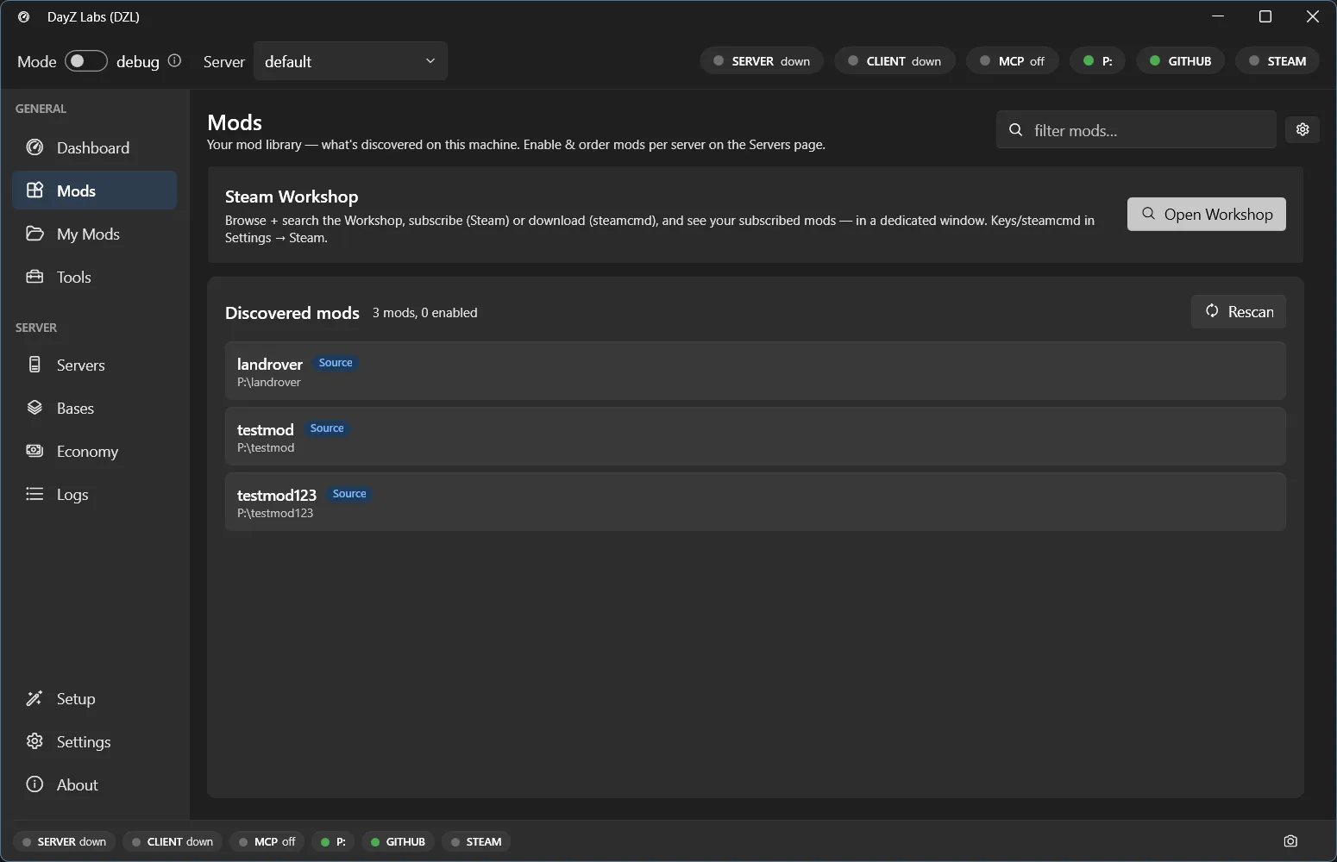This screenshot has height=862, width=1337.
Task: Click the Rescan button
Action: click(1239, 311)
